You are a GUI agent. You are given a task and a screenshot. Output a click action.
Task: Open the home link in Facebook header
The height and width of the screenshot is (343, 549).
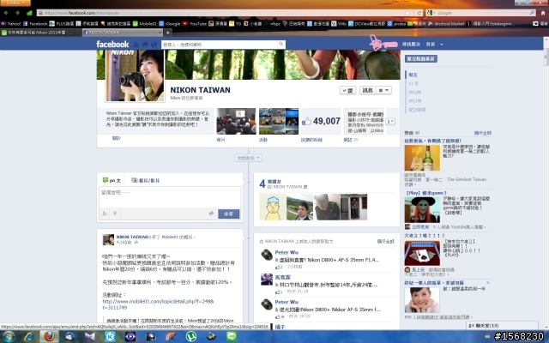431,44
